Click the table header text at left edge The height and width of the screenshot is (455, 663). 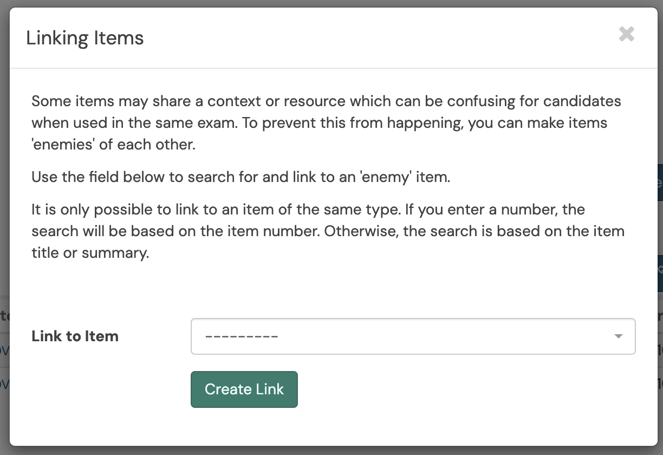(x=3, y=317)
